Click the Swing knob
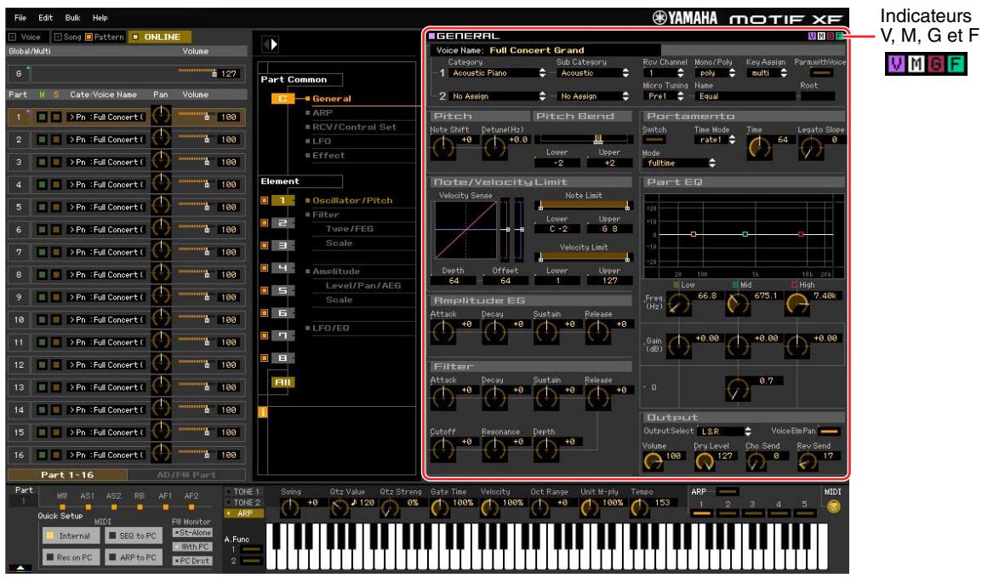This screenshot has width=982, height=578. click(290, 507)
